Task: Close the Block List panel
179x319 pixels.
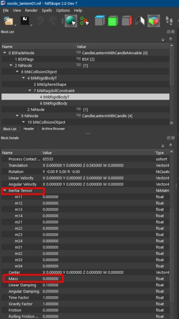Action: (x=173, y=32)
